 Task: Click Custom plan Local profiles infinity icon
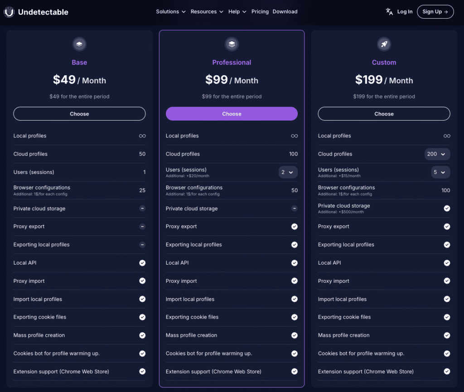pos(447,136)
